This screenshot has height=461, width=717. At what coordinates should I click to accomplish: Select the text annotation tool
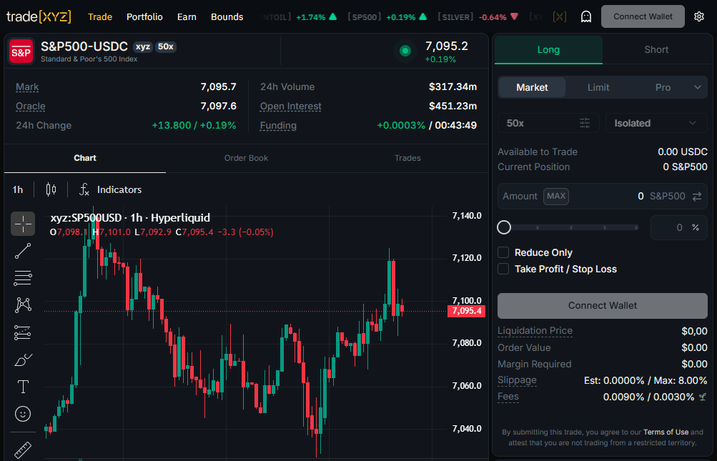[x=23, y=387]
